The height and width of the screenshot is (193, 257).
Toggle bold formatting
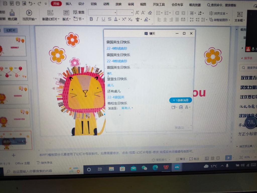pos(91,19)
